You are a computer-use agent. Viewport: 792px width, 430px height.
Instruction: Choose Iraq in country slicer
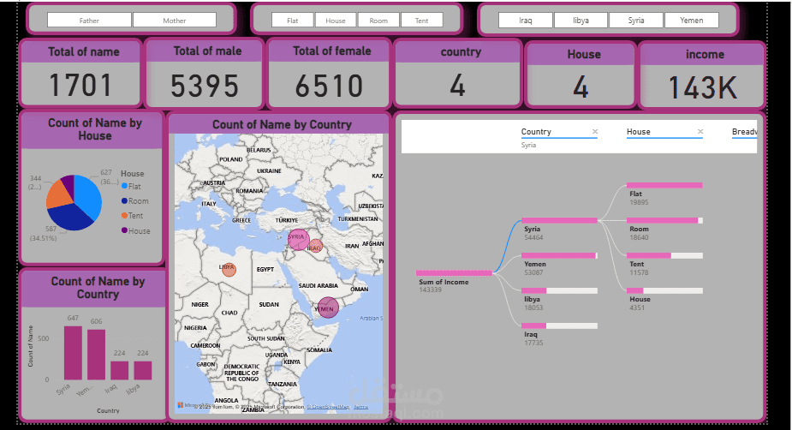click(x=526, y=21)
